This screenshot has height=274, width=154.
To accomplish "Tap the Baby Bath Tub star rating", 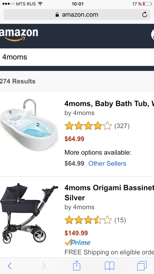I will (88, 126).
